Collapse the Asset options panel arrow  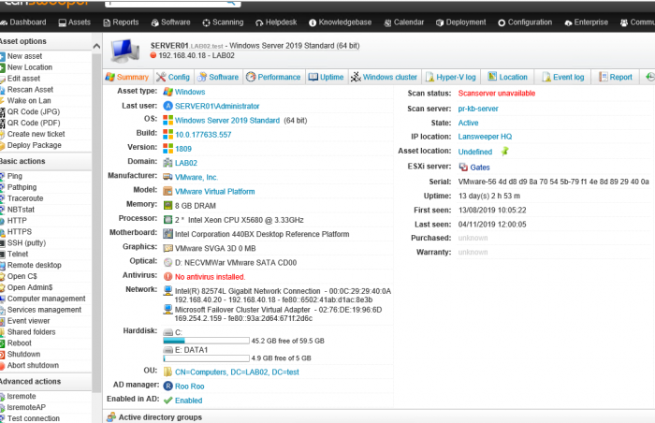click(x=96, y=46)
